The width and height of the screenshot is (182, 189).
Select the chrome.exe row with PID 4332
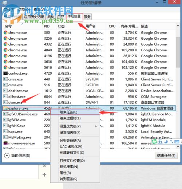(x=89, y=44)
